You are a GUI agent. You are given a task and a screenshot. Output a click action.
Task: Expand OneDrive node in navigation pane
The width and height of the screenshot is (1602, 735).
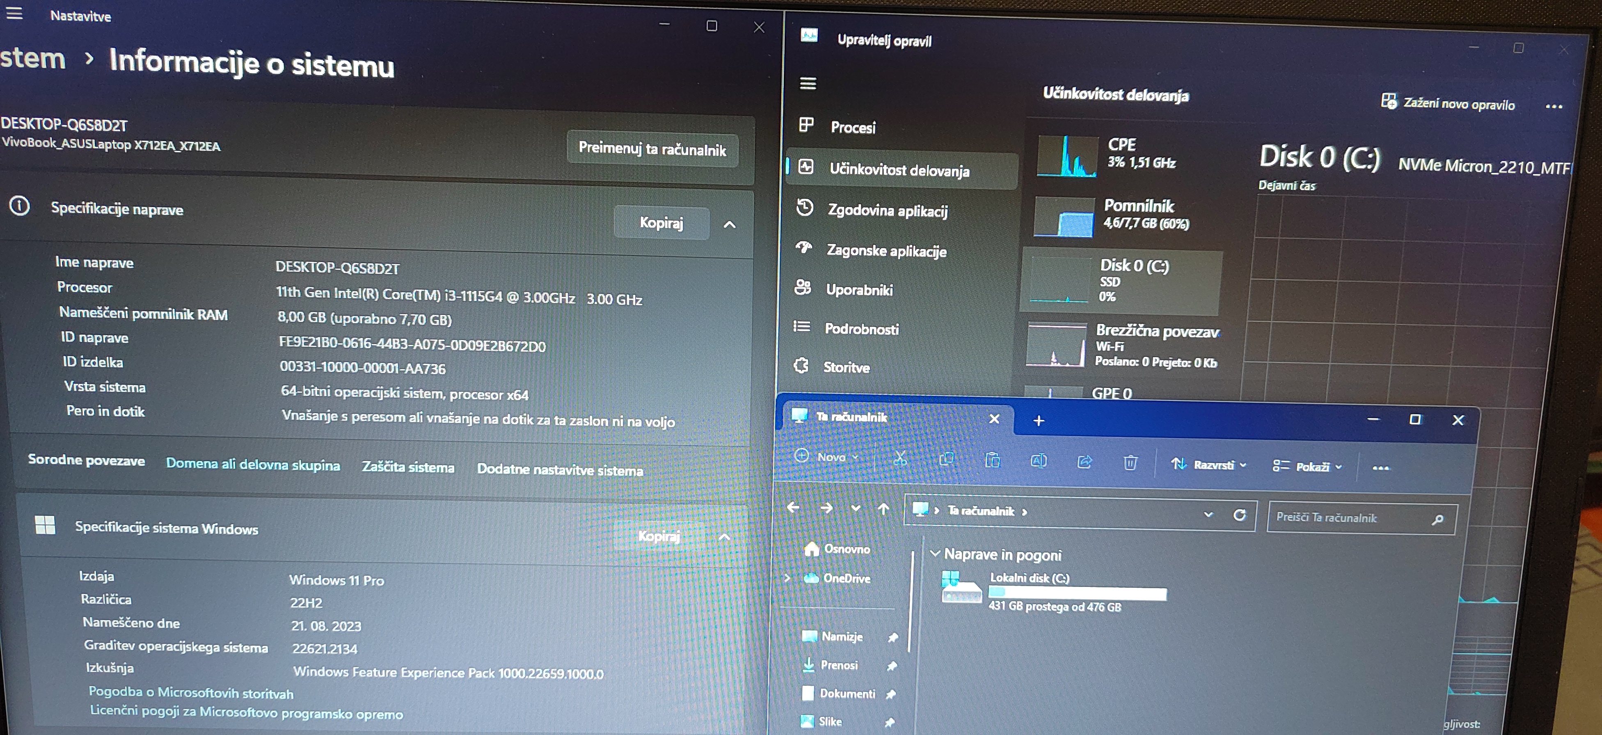pyautogui.click(x=788, y=577)
